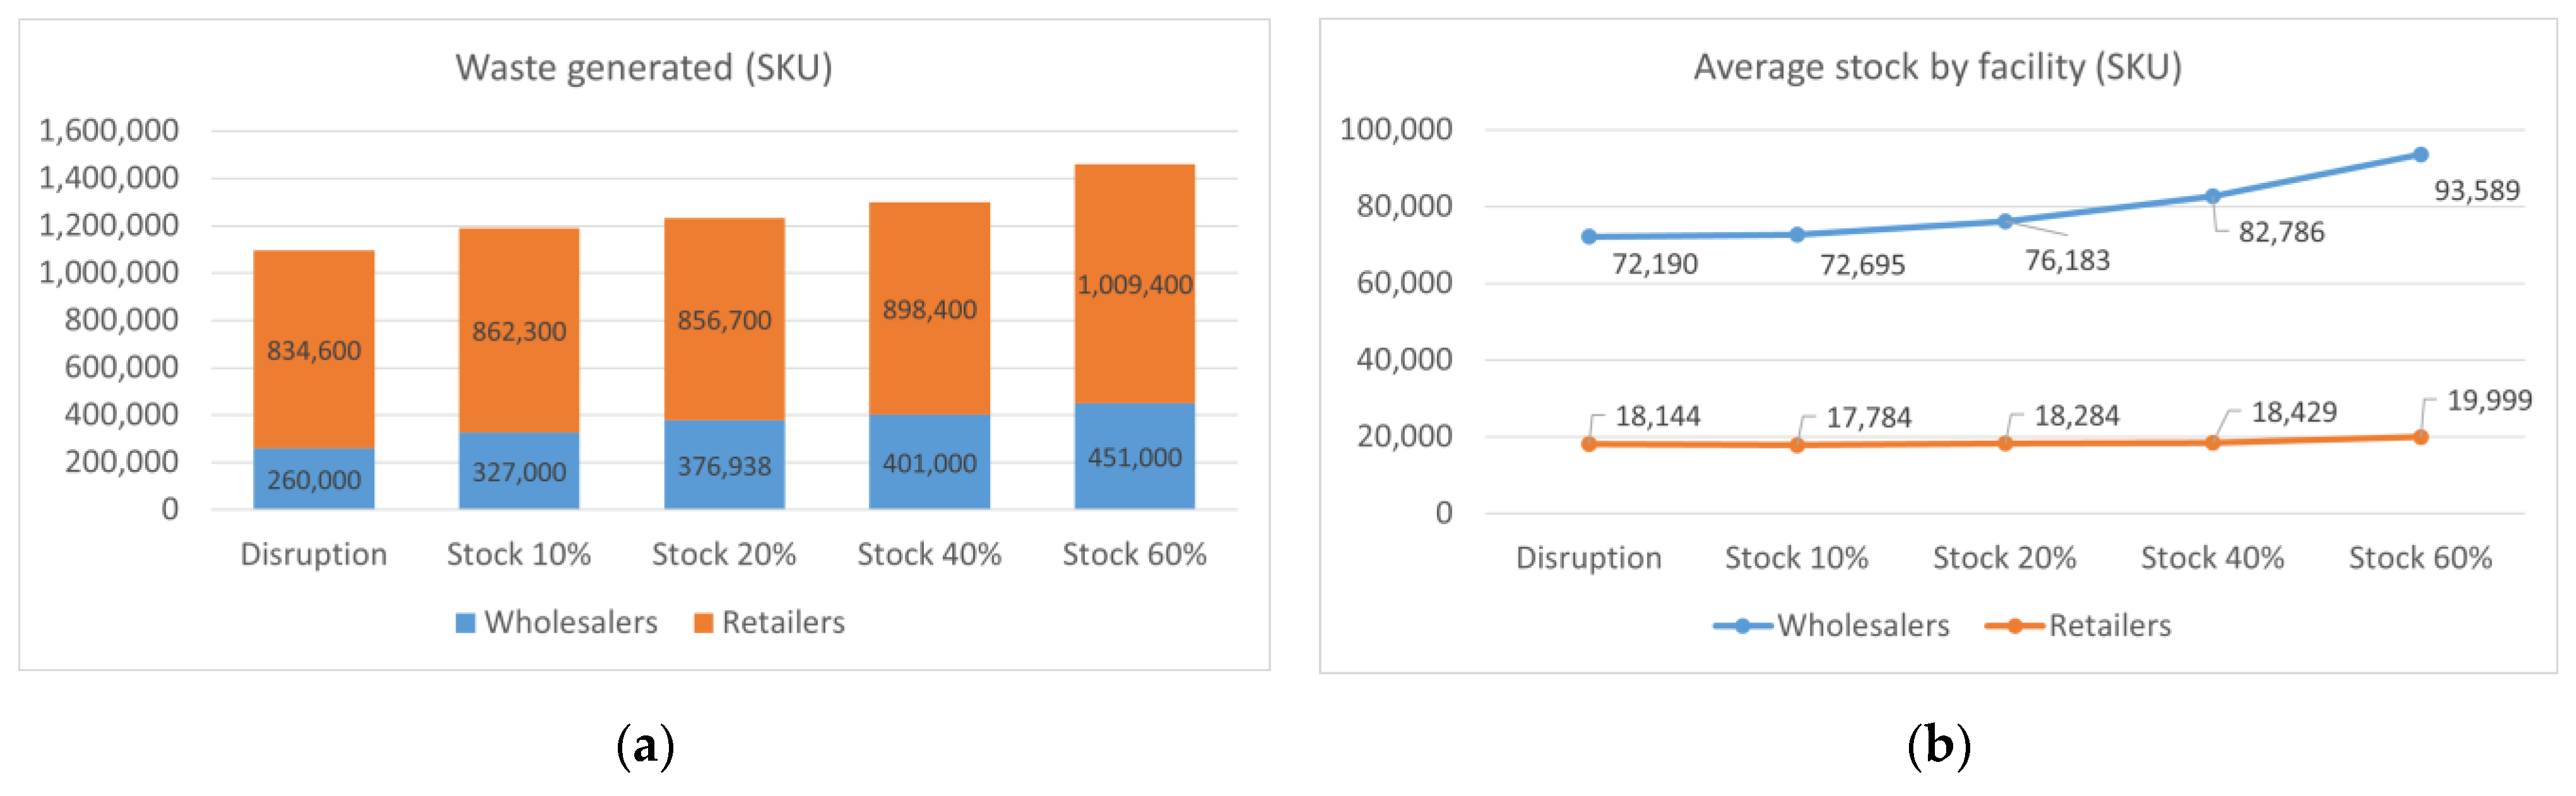Click the Wholesalers data point labeled 76,183
The height and width of the screenshot is (796, 2576).
pyautogui.click(x=2005, y=221)
